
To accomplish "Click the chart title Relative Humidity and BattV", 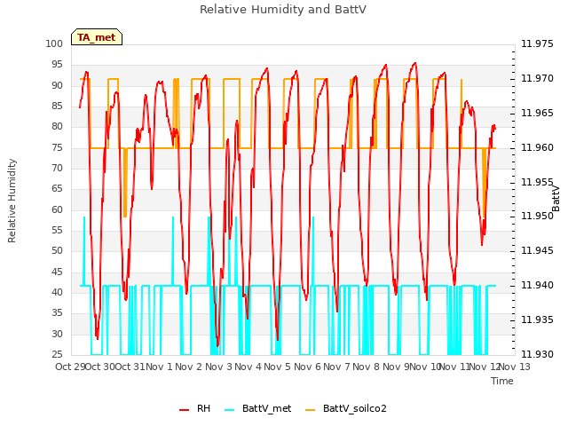I will click(x=283, y=10).
